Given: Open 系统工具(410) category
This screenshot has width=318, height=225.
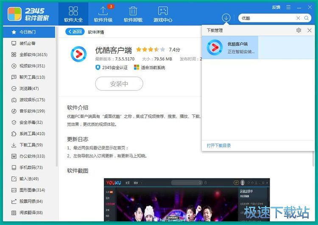Looking at the screenshot, I should [x=29, y=134].
